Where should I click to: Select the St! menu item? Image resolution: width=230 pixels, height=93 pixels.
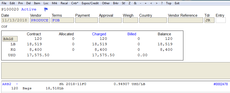coord(123,3)
